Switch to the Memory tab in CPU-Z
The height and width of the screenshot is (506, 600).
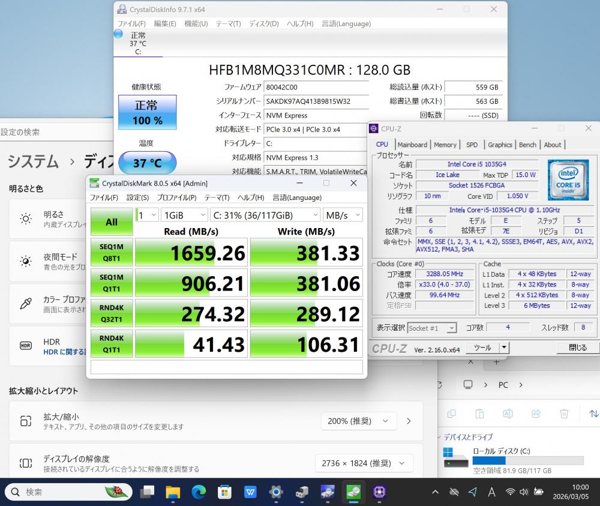[445, 145]
